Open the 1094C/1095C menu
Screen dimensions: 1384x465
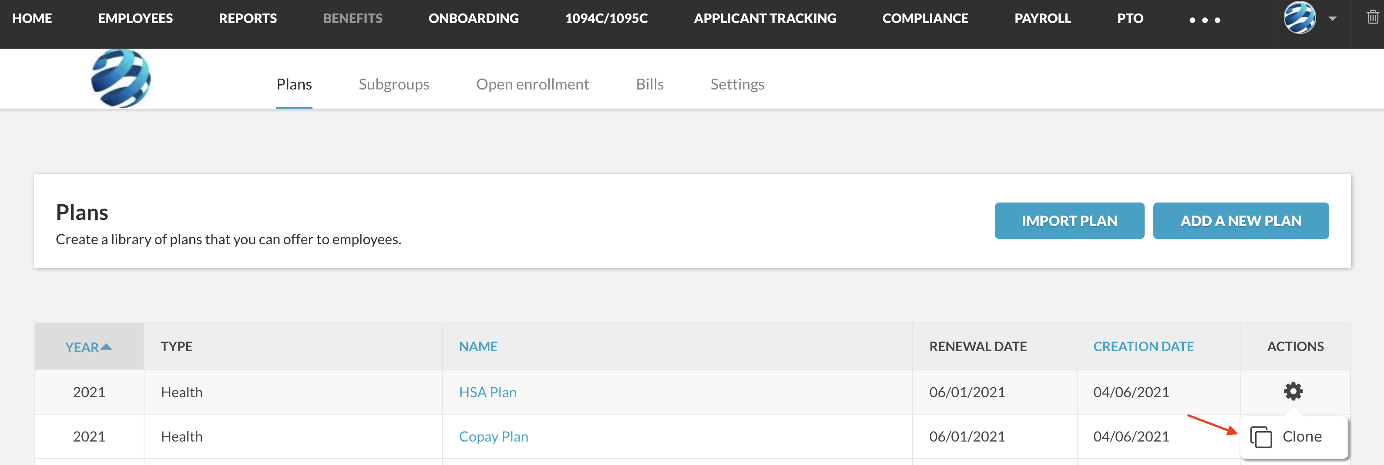pos(606,18)
